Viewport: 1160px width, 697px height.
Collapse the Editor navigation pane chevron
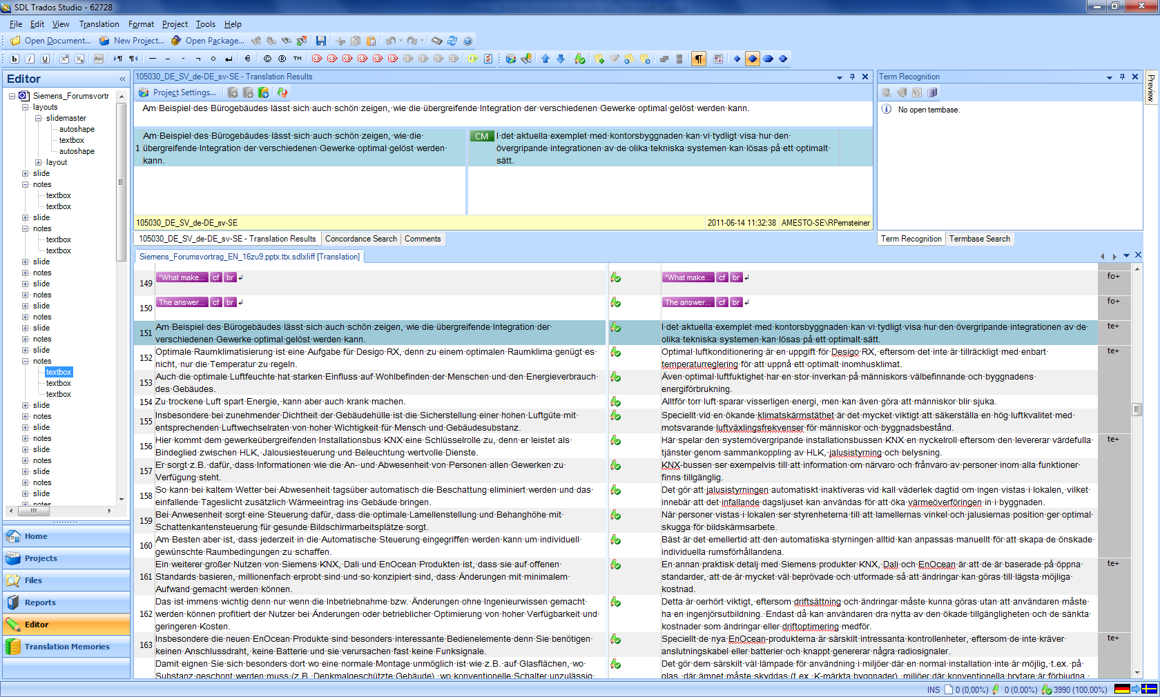click(122, 79)
